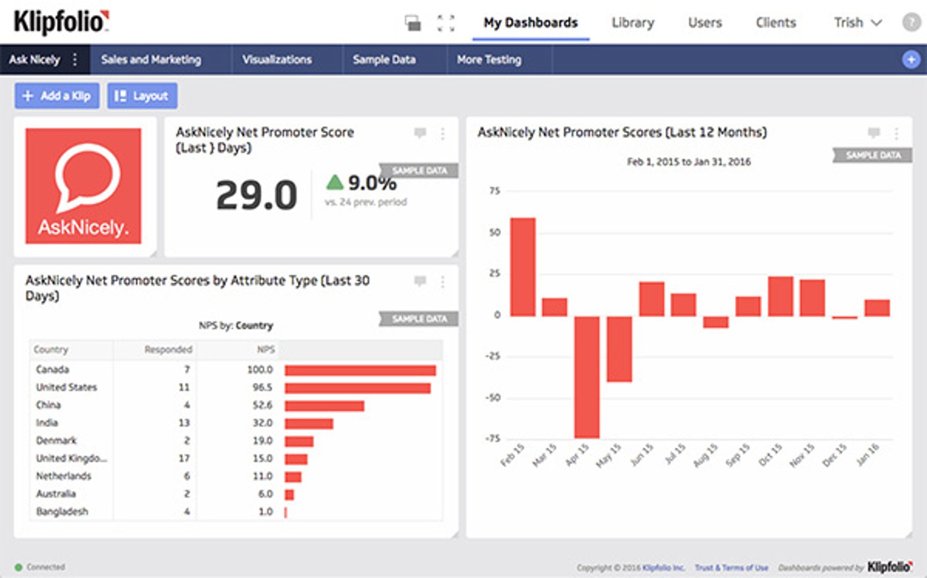Click the Canada 100.0 NPS bar
This screenshot has width=927, height=578.
click(360, 370)
